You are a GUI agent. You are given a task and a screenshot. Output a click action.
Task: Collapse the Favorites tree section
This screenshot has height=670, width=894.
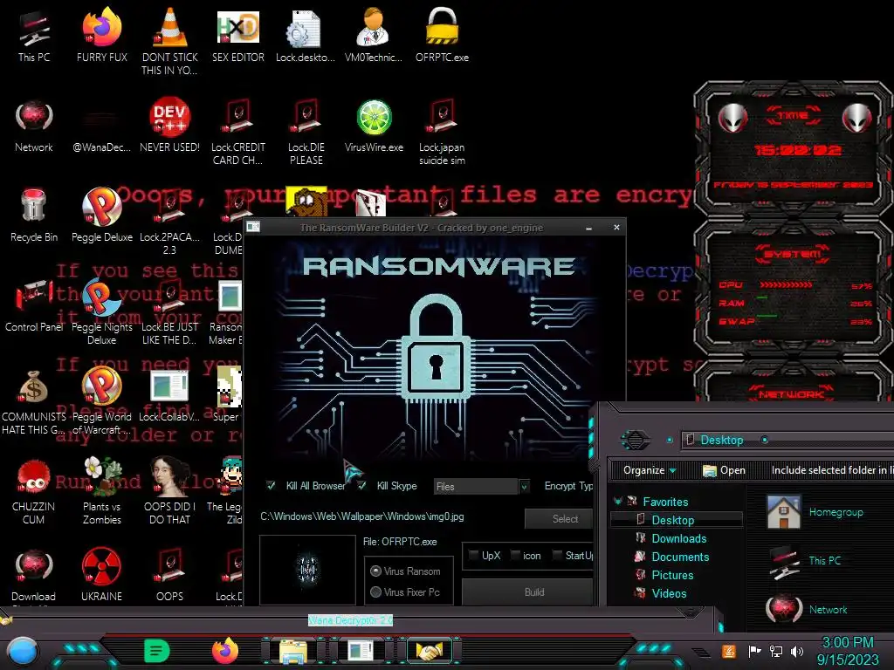618,502
